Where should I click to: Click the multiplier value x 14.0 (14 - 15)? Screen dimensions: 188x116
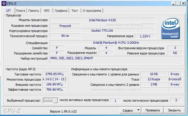tap(55, 79)
